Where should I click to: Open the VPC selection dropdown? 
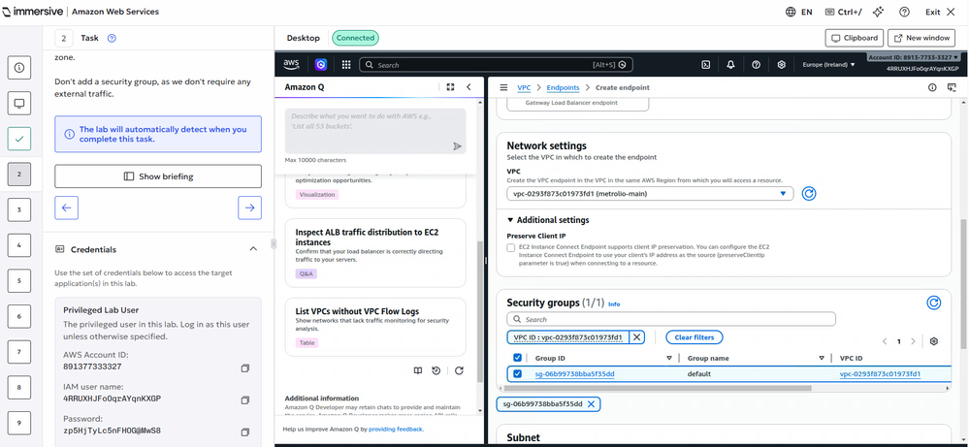tap(650, 194)
